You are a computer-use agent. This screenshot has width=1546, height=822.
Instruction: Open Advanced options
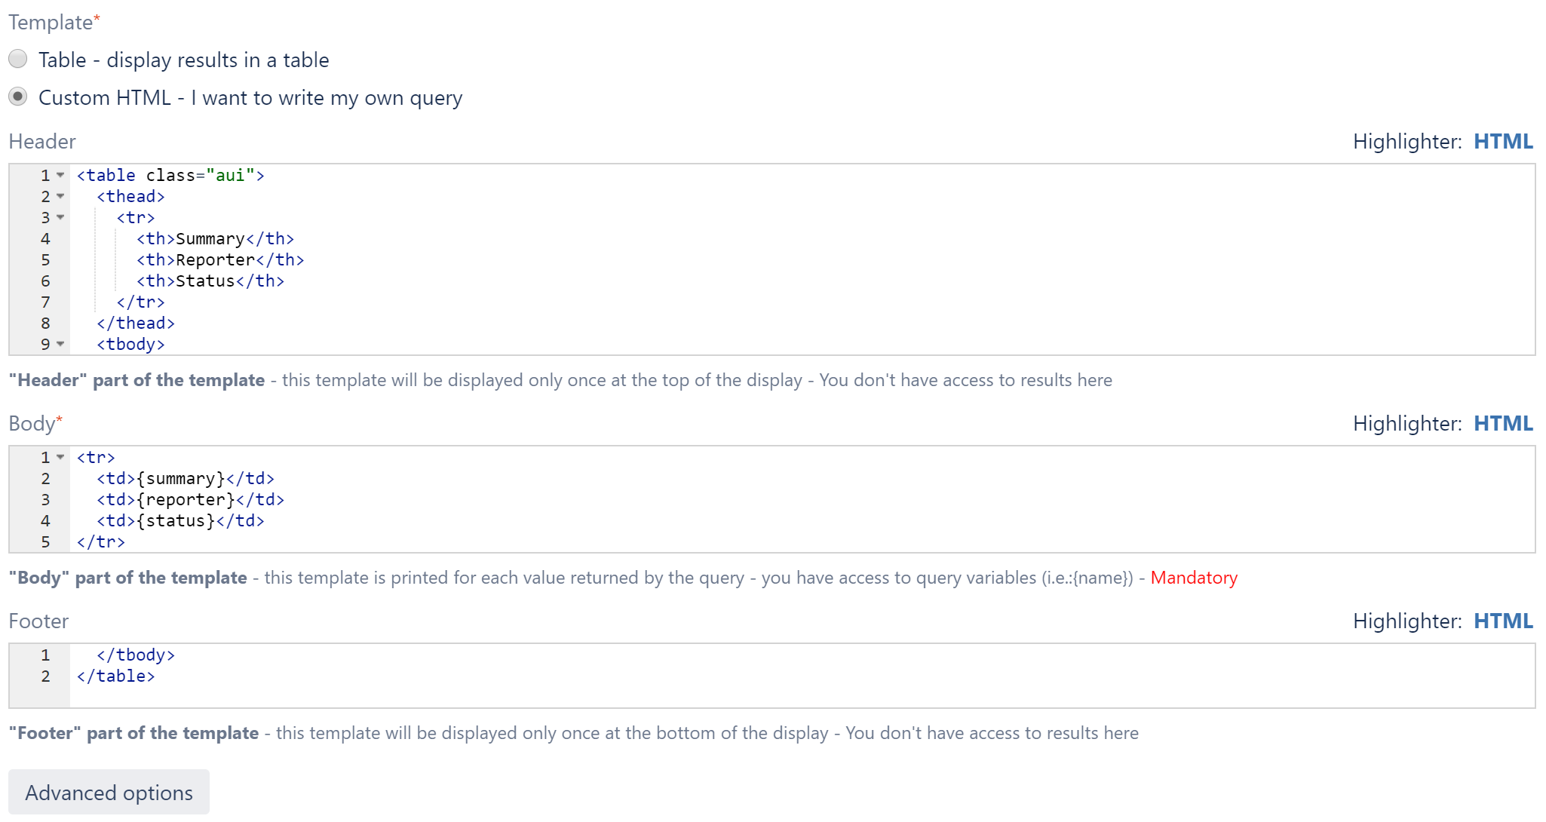[109, 793]
